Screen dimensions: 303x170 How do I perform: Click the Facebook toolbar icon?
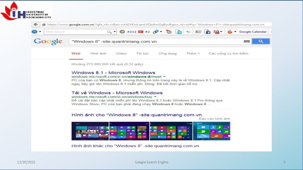207,31
